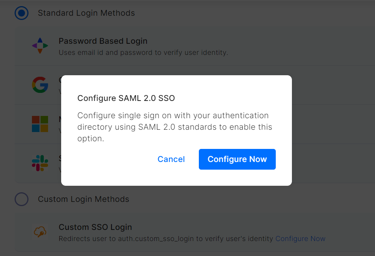375x256 pixels.
Task: Open the Configure Now link for Custom SSO
Action: [300, 239]
